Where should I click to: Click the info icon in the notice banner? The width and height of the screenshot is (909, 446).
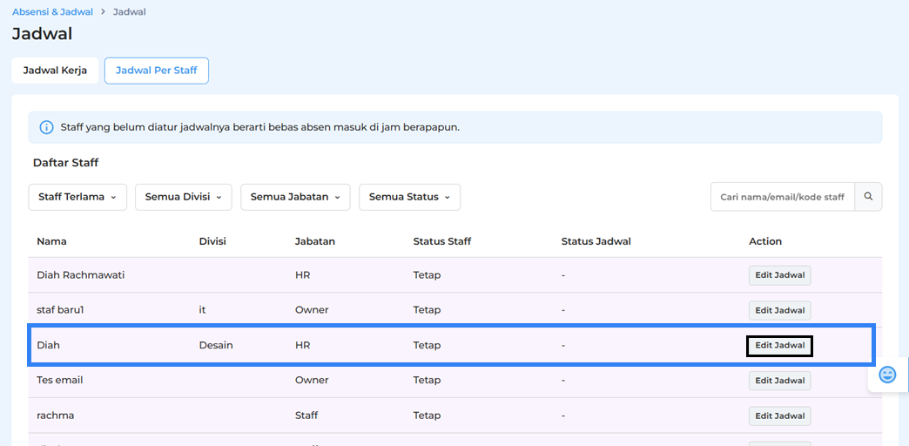tap(47, 127)
